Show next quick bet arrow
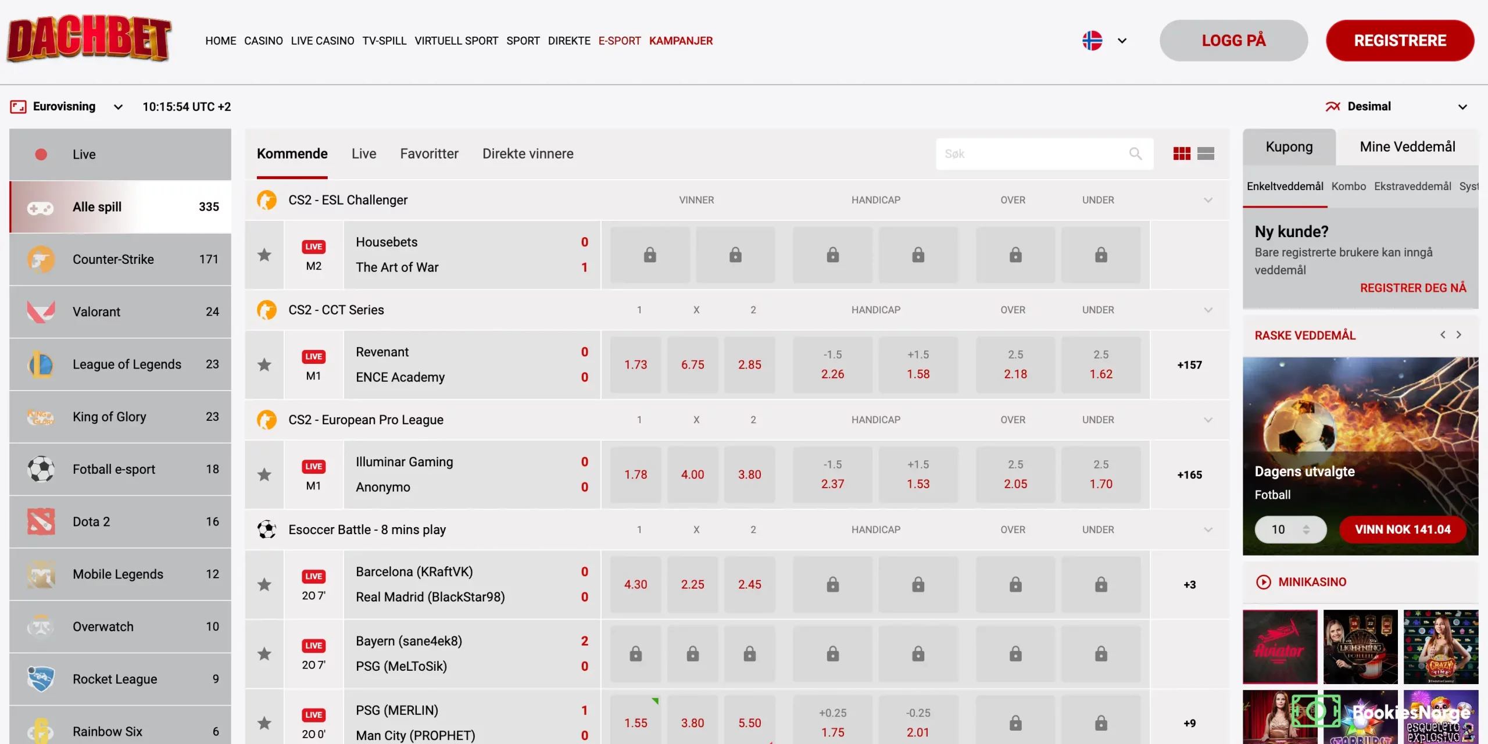The height and width of the screenshot is (744, 1488). pos(1458,335)
